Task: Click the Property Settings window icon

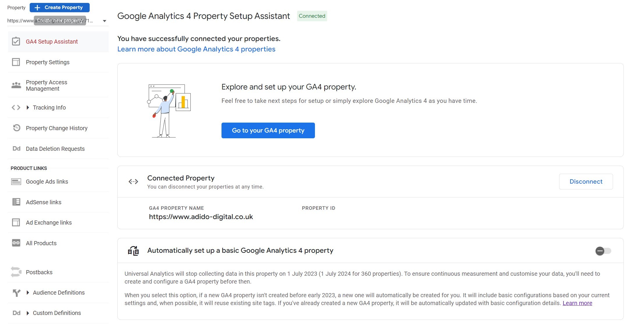Action: pyautogui.click(x=16, y=62)
